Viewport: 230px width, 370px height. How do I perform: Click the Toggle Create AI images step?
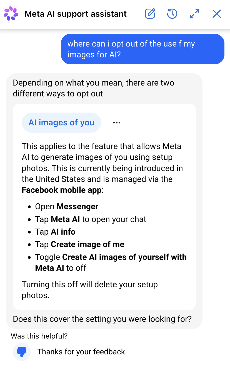[111, 262]
